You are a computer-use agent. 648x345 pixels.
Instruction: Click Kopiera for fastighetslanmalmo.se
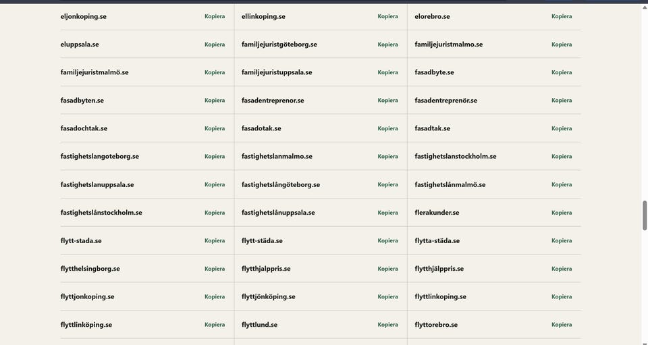click(x=387, y=156)
